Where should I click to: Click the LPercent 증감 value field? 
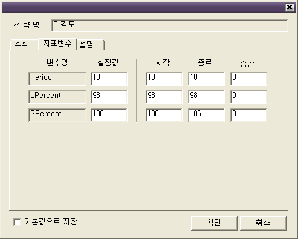pyautogui.click(x=248, y=97)
